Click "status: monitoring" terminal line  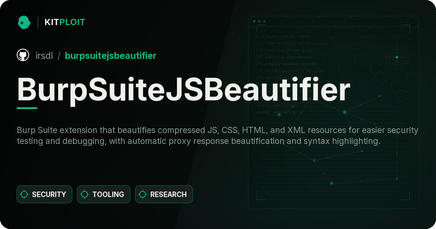pyautogui.click(x=275, y=112)
